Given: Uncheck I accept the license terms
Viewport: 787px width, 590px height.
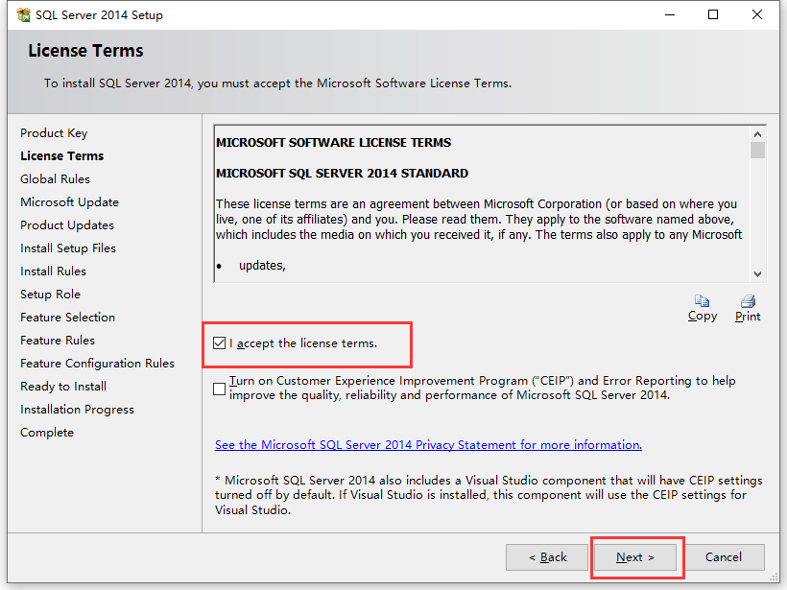Looking at the screenshot, I should [x=218, y=344].
